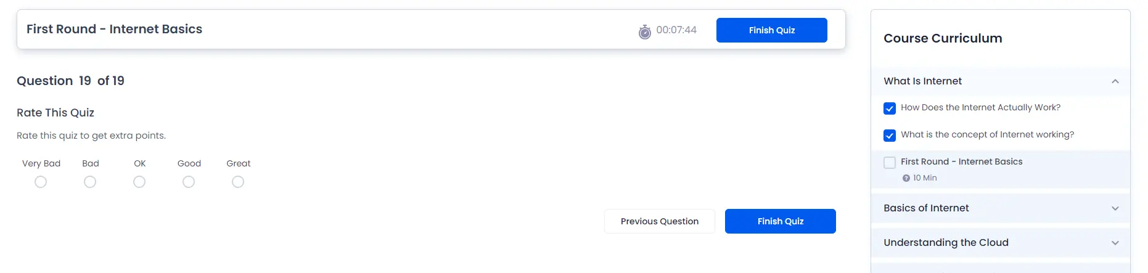Click Finish Quiz below the rating options
The height and width of the screenshot is (273, 1148).
(780, 221)
